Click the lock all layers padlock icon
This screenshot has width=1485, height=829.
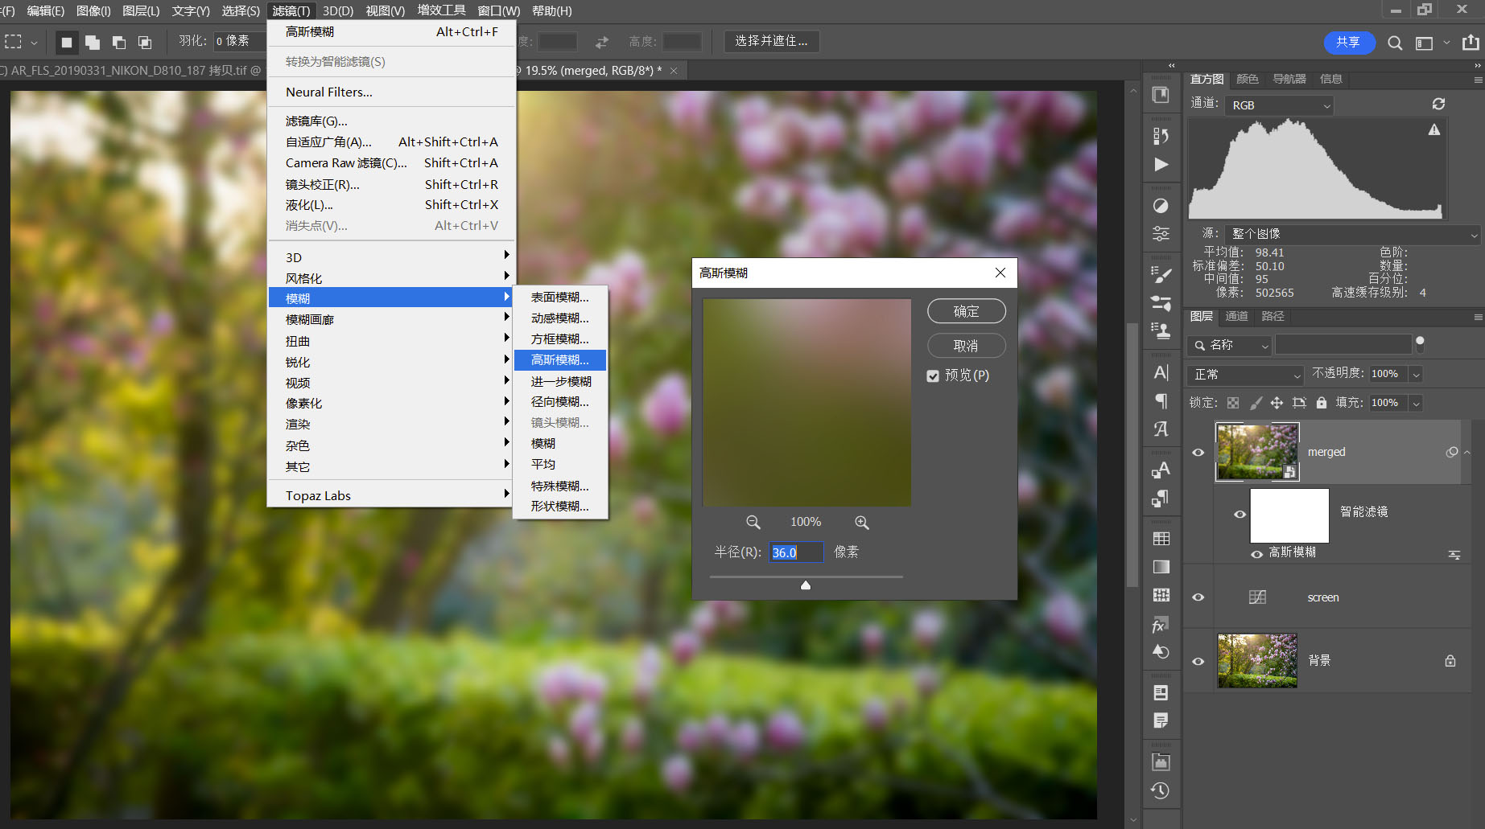pos(1321,403)
